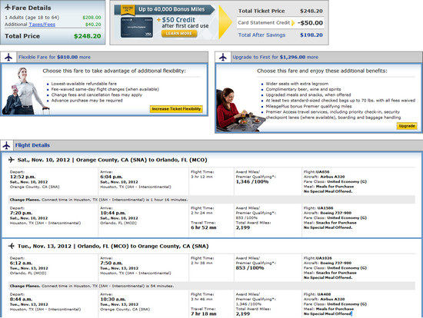Click the airplane icon in Upgrade to First header
The height and width of the screenshot is (318, 423).
point(223,57)
